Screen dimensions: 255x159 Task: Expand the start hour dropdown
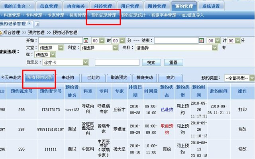click(x=102, y=40)
